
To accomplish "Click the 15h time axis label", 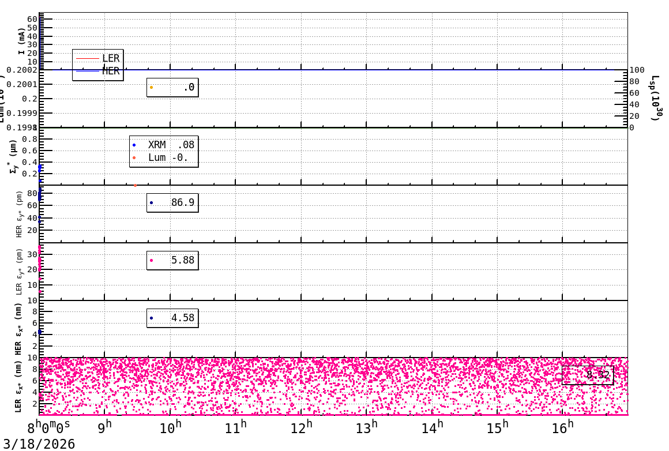I will [x=498, y=427].
